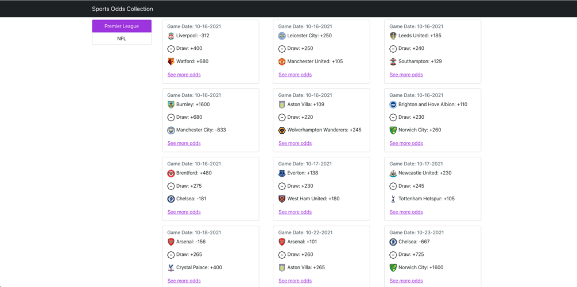See more odds for Aston Villa vs Wolverhampton
The height and width of the screenshot is (287, 577).
coord(295,143)
